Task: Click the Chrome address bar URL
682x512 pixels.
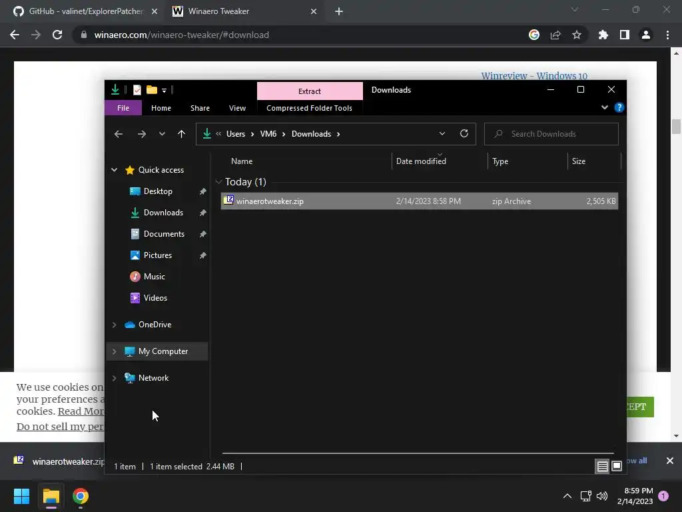Action: pos(182,35)
